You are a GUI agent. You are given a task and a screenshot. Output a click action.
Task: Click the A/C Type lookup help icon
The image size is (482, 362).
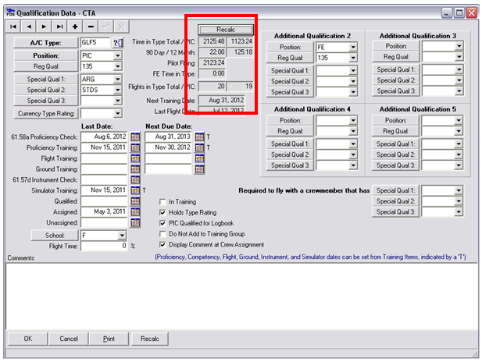click(118, 43)
